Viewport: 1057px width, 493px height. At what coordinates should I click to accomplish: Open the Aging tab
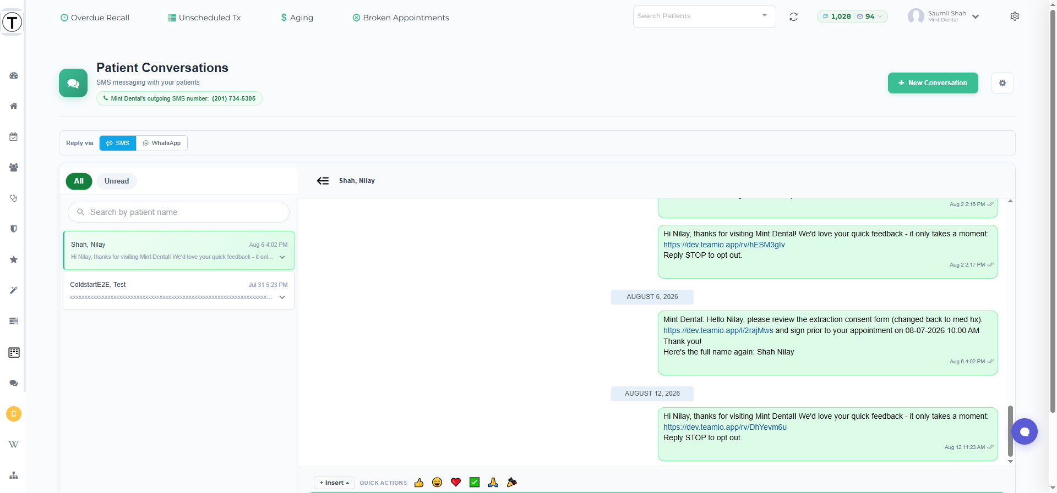click(x=297, y=18)
